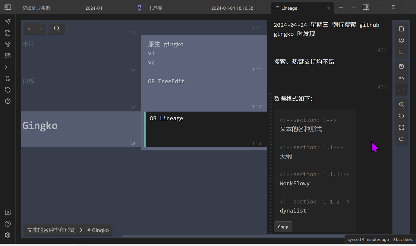This screenshot has width=416, height=246.
Task: Open the vault switcher at bottom left
Action: 8,212
